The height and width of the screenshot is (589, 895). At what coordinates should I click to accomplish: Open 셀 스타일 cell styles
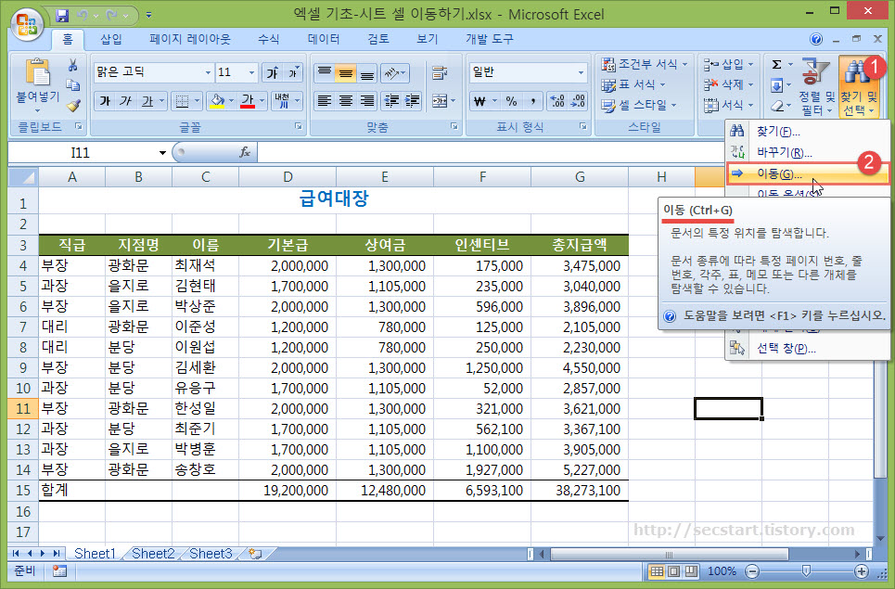pos(639,105)
